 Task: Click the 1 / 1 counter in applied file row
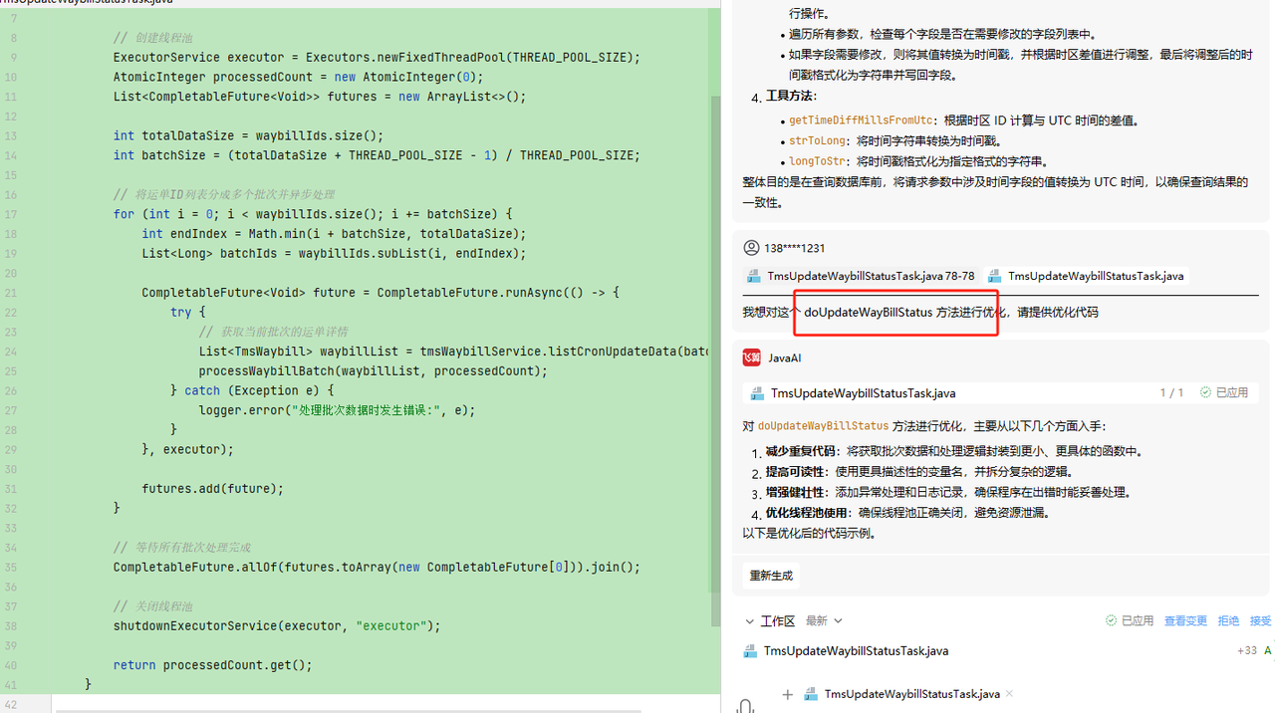coord(1171,393)
